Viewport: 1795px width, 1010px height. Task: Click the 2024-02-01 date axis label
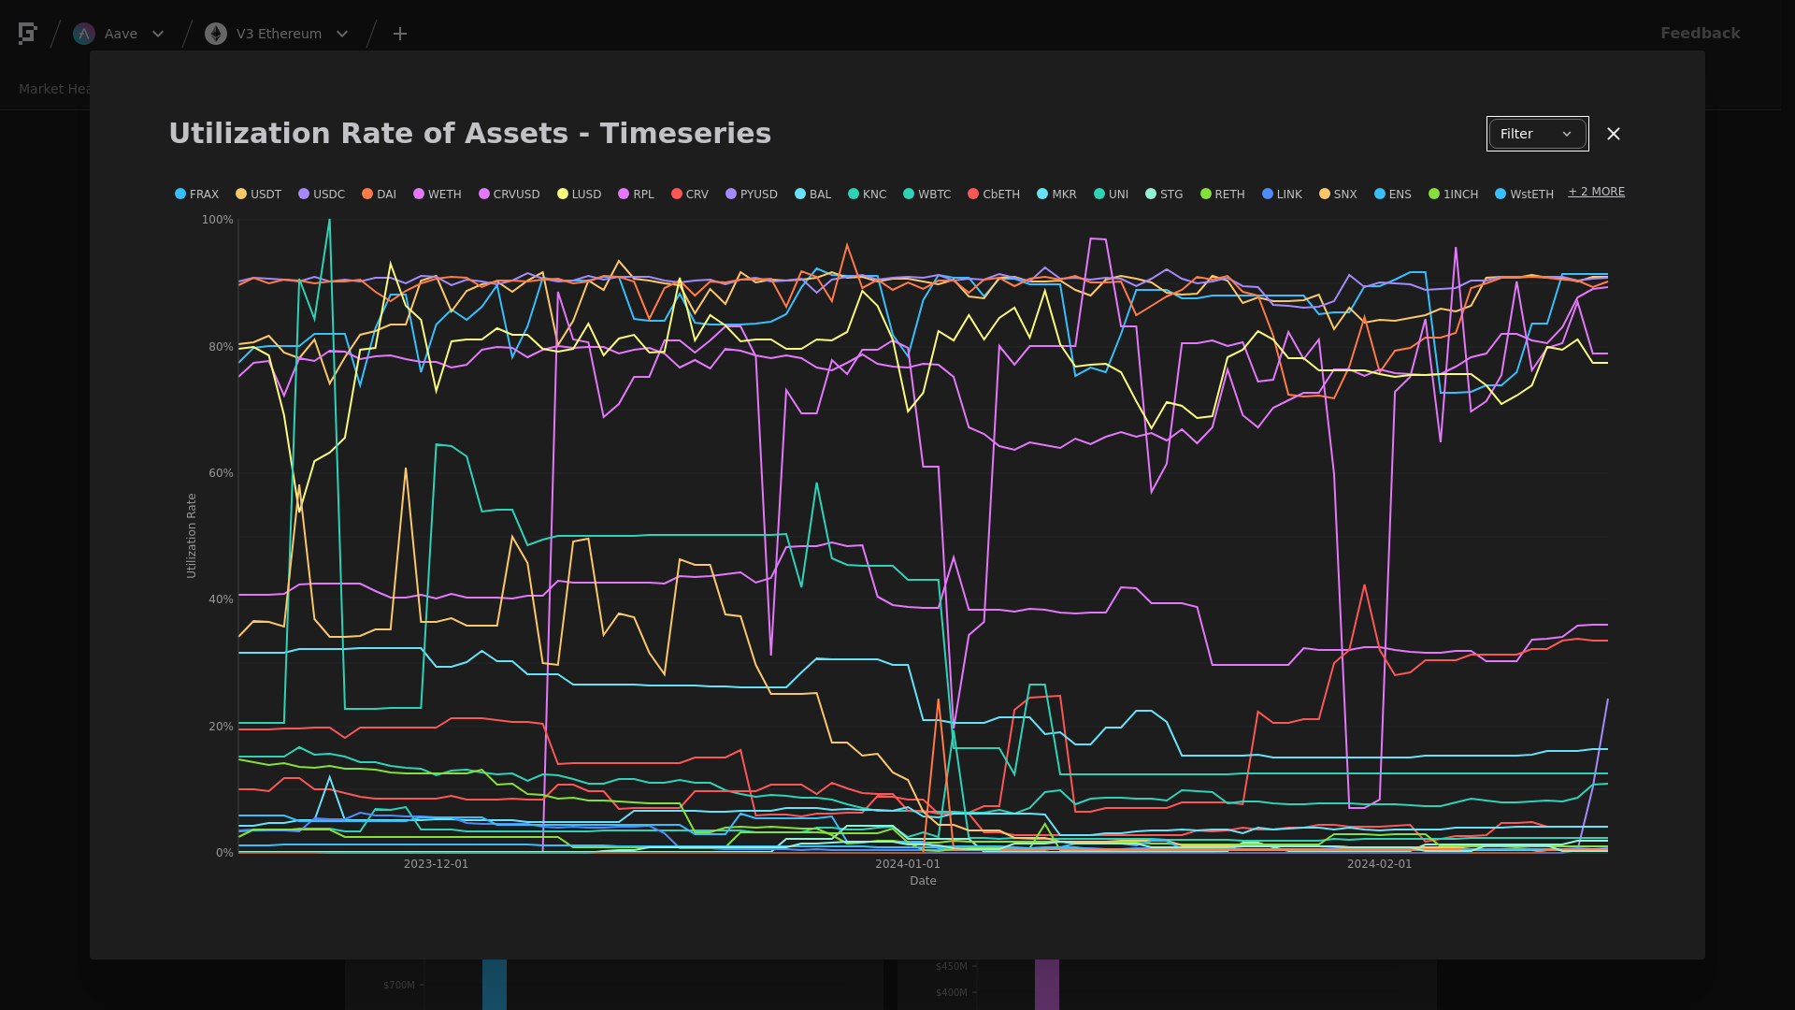pos(1379,864)
